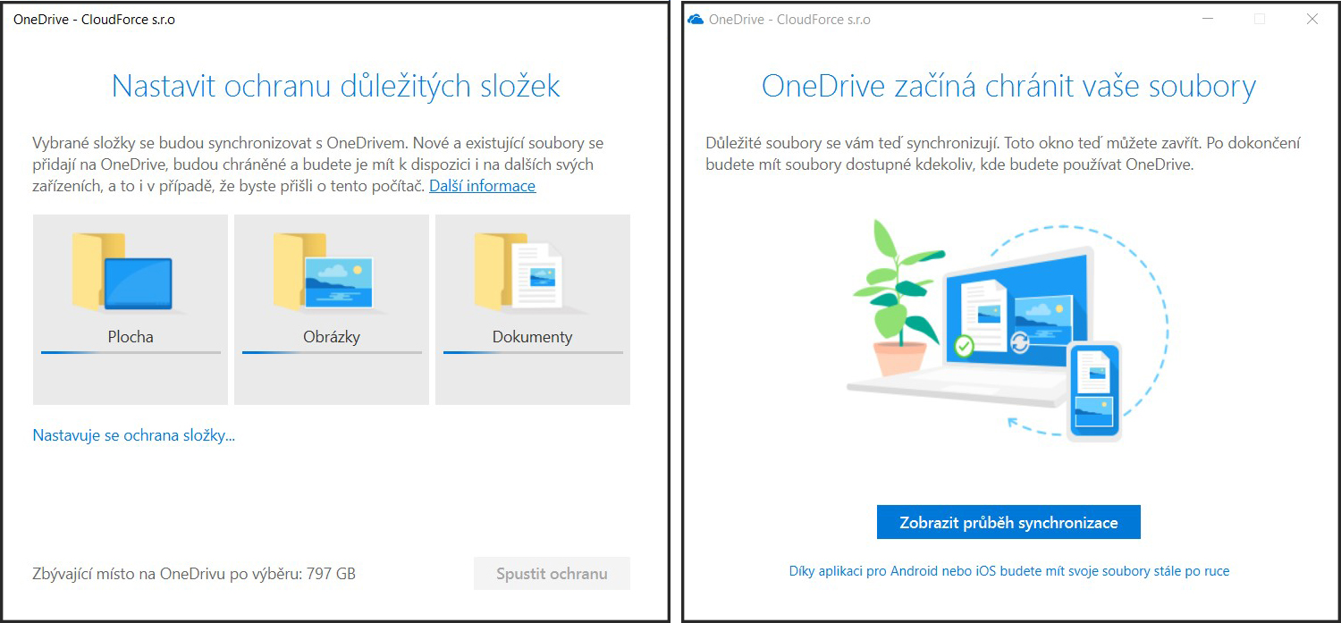Click the heading Nastavit ochranu důležitých složek

336,87
